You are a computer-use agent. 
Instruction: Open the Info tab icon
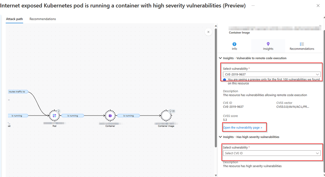[234, 44]
